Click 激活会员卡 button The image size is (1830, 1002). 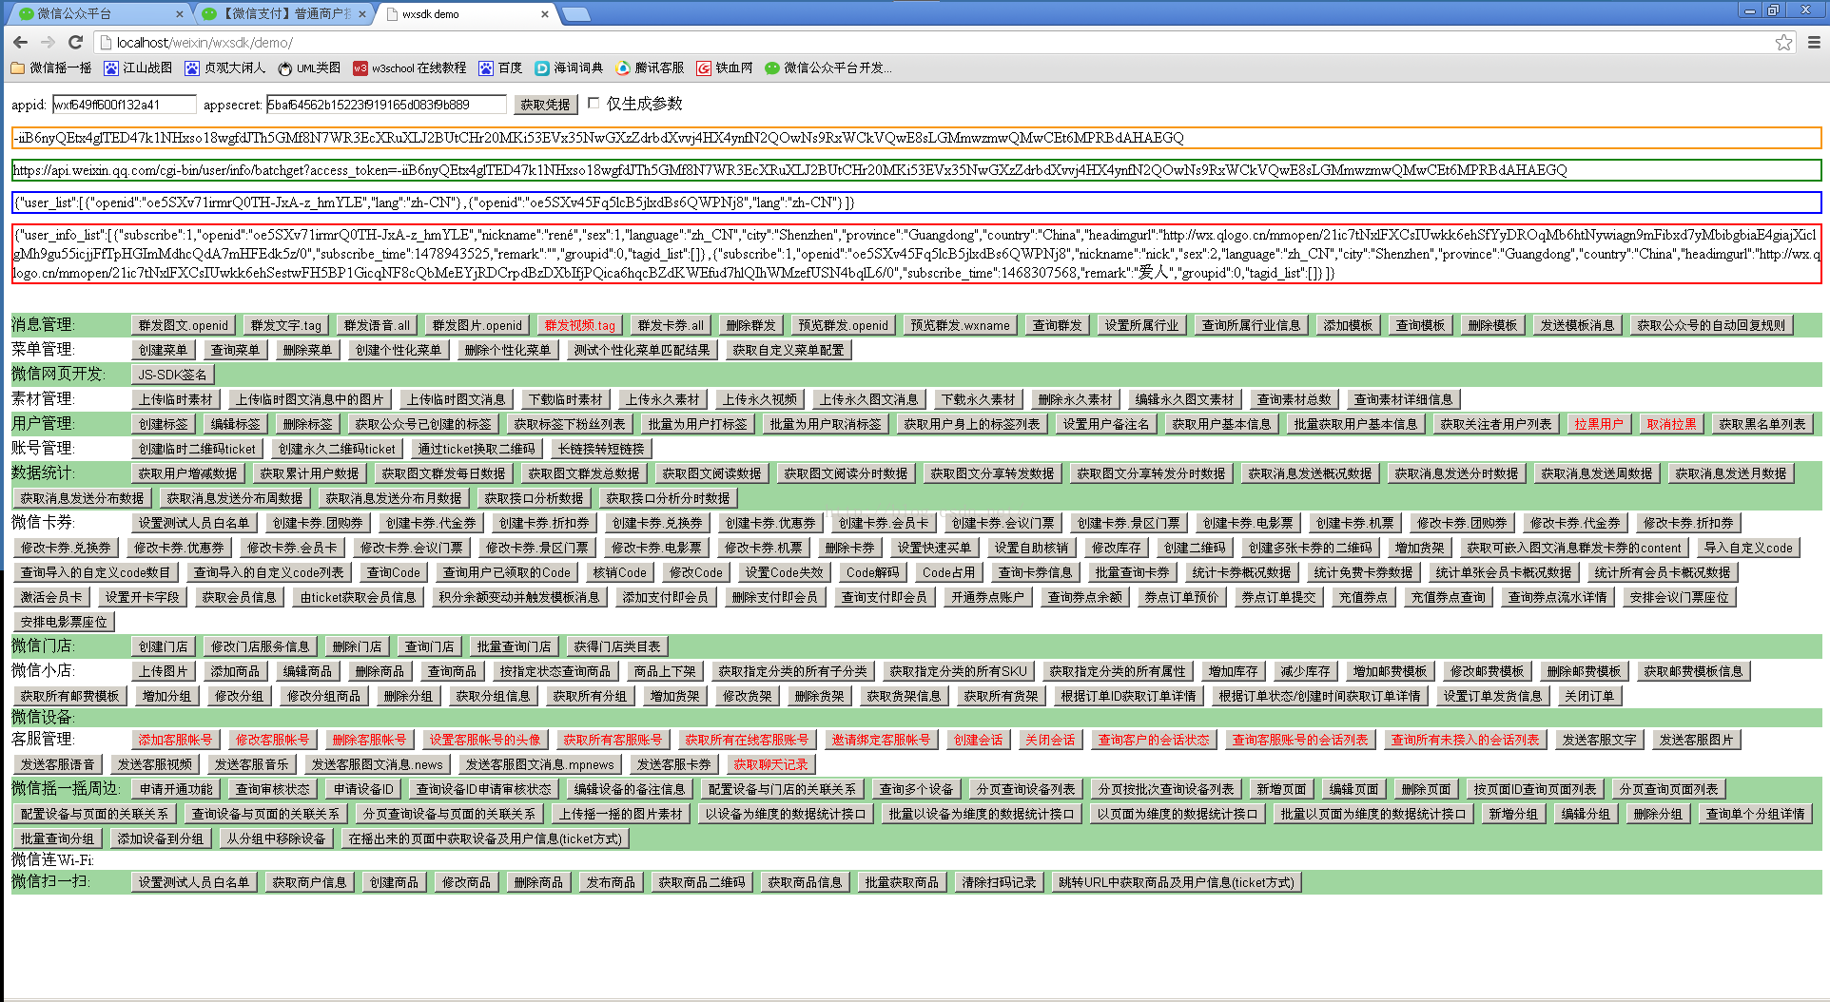point(51,597)
